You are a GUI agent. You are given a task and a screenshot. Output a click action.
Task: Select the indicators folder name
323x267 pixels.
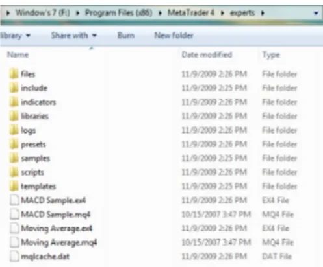coord(38,102)
